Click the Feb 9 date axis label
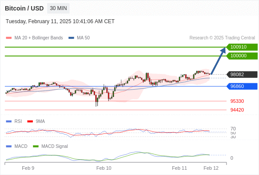The width and height of the screenshot is (259, 175). tap(28, 168)
